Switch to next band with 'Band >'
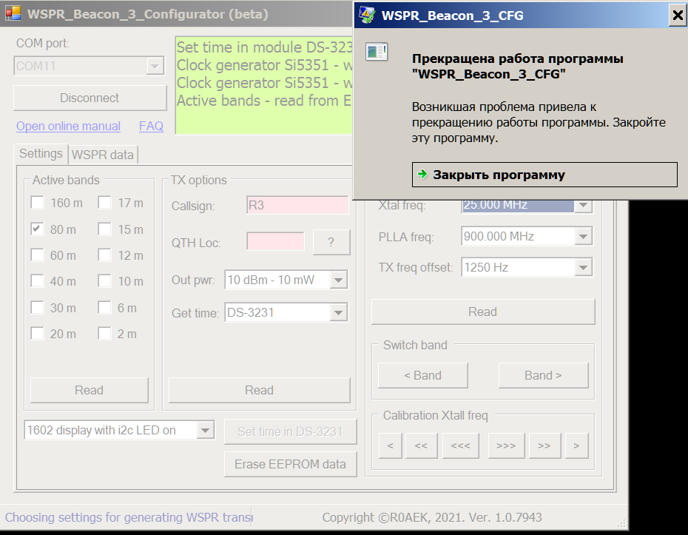This screenshot has width=688, height=535. [543, 375]
